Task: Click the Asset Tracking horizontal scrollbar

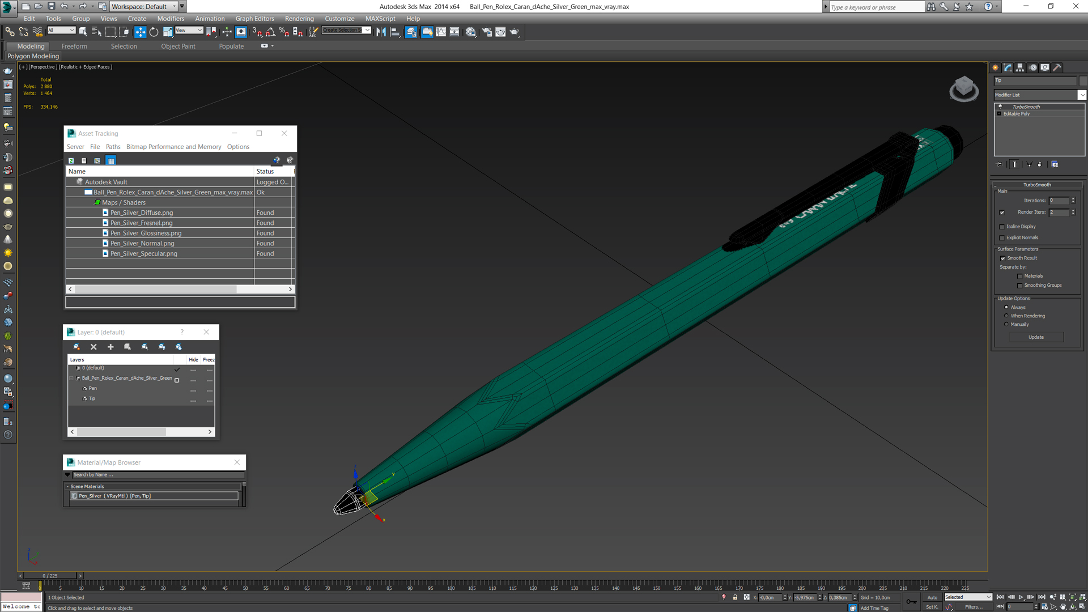Action: pos(156,289)
